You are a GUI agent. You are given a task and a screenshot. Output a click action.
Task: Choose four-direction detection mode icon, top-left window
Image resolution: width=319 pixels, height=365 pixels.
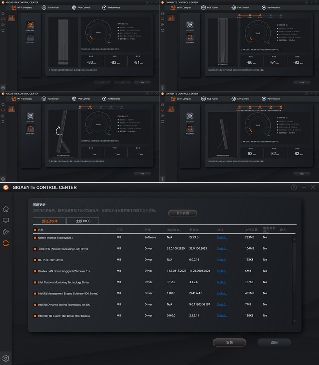30,37
